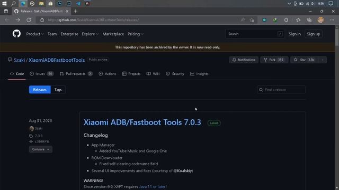Open File Explorer from taskbar
339x190 pixels.
[41, 4]
